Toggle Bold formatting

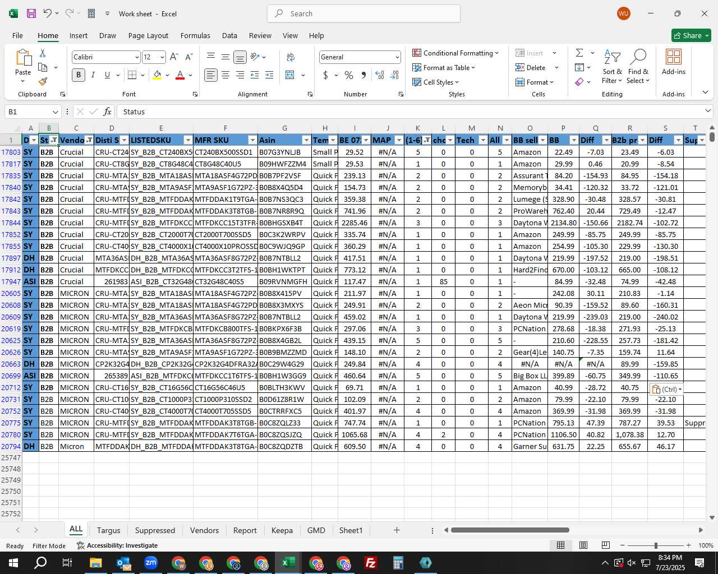79,75
